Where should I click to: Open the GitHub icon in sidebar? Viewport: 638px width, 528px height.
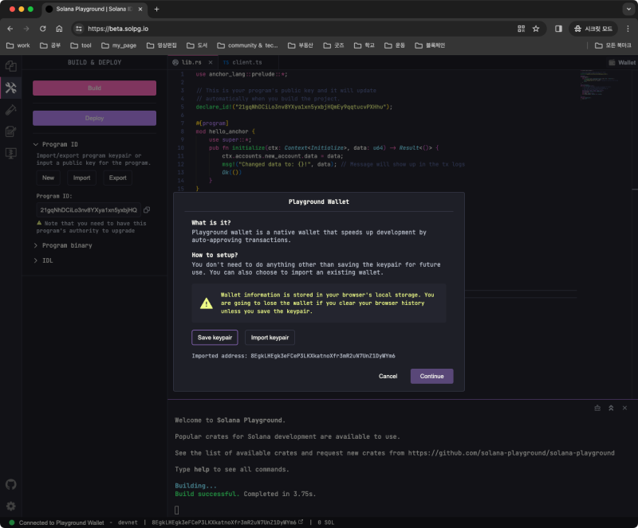pyautogui.click(x=11, y=484)
